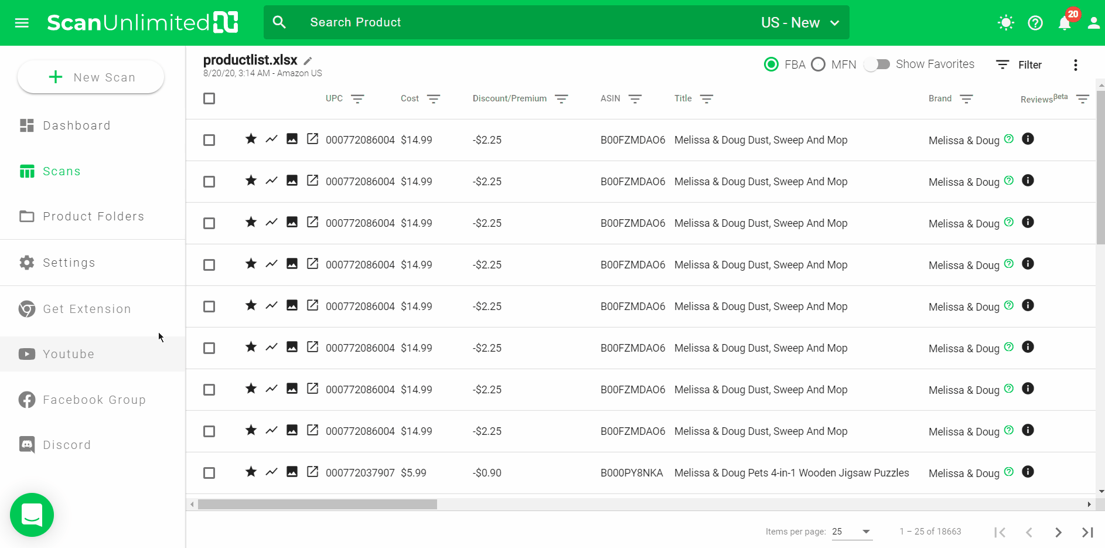This screenshot has height=548, width=1105.
Task: Expand the US - New marketplace dropdown
Action: 800,23
